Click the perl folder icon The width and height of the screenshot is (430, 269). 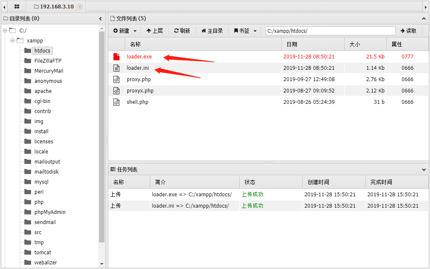[x=28, y=192]
